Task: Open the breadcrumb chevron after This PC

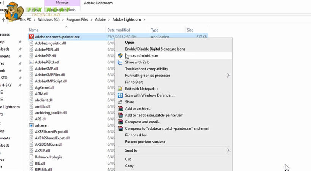Action: (x=35, y=20)
